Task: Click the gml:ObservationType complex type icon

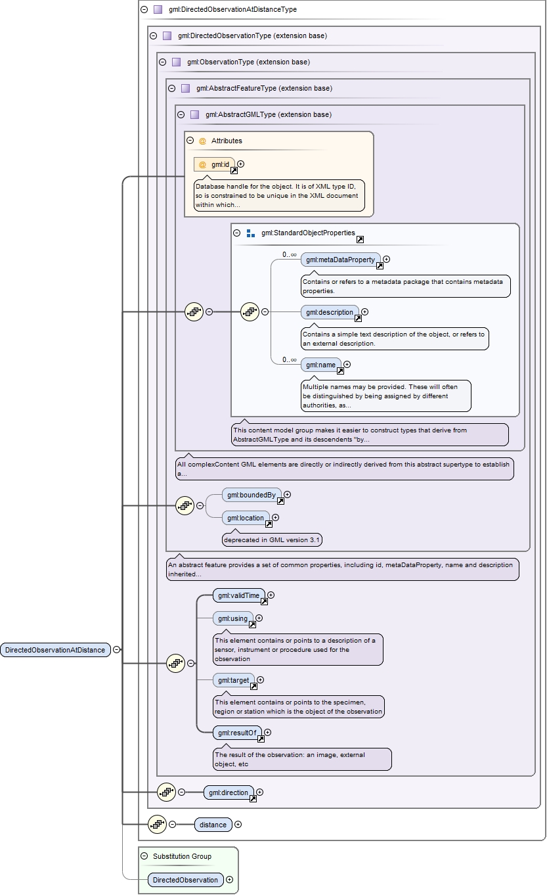Action: tap(176, 62)
